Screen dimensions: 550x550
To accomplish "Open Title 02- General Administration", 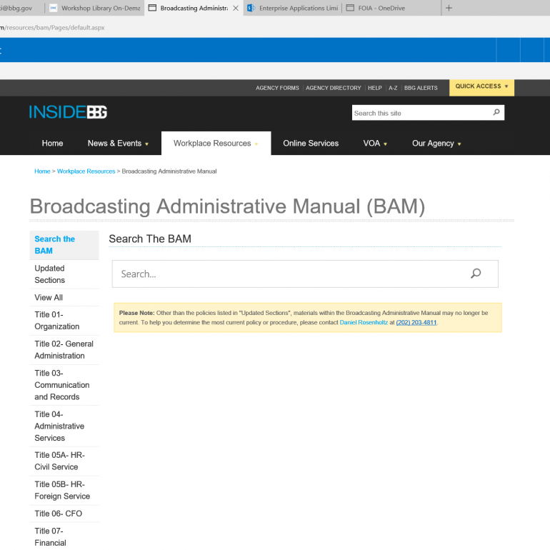I will tap(64, 350).
